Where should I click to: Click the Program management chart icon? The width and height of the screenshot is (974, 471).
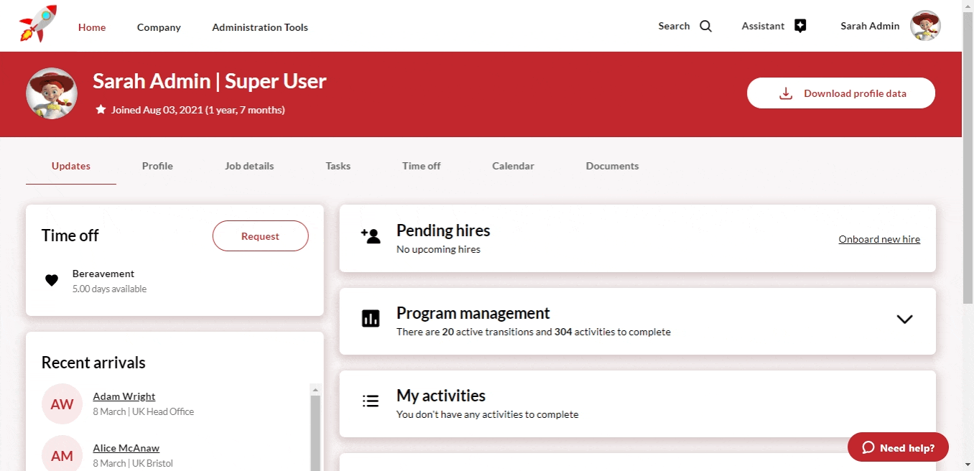coord(371,319)
